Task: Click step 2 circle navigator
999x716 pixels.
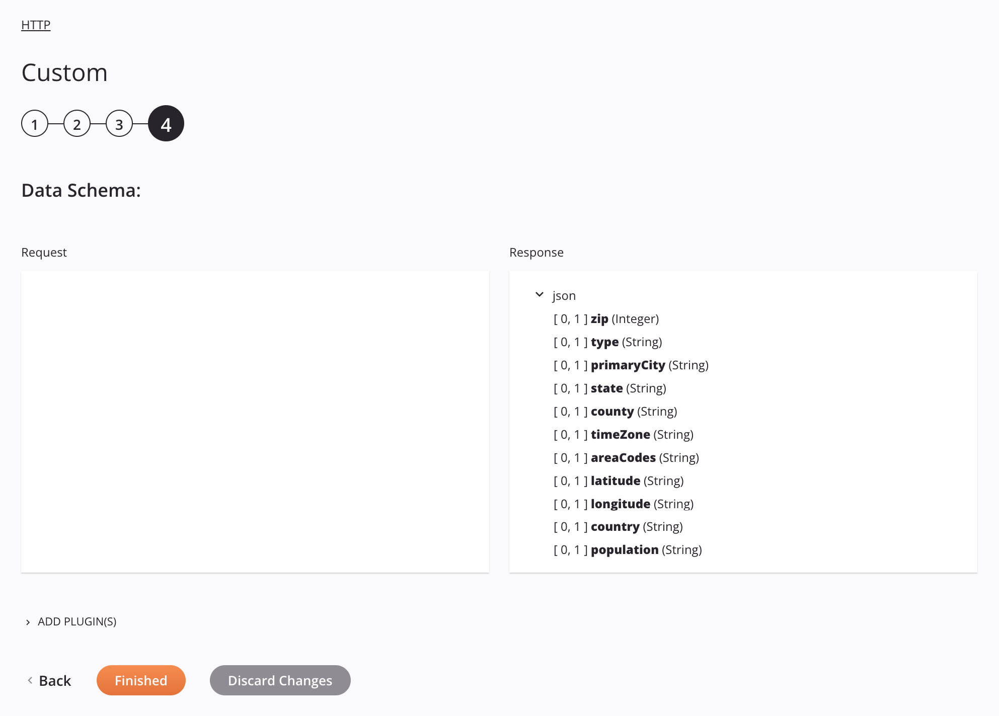Action: (76, 124)
